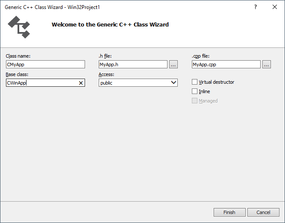Cancel the class wizard

pyautogui.click(x=263, y=212)
